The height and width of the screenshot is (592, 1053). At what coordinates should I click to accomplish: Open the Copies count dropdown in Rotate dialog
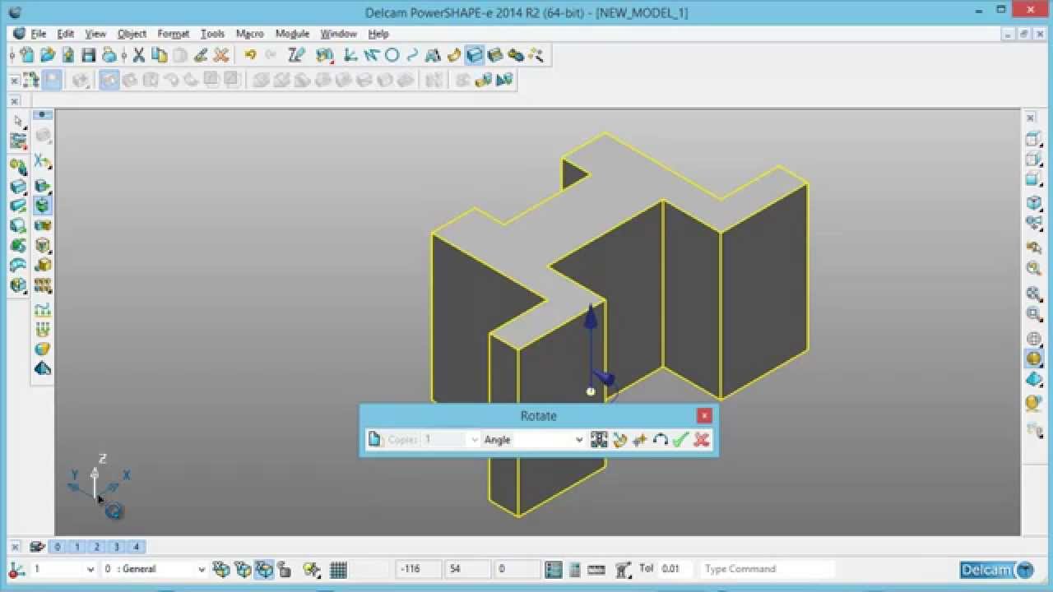point(474,440)
